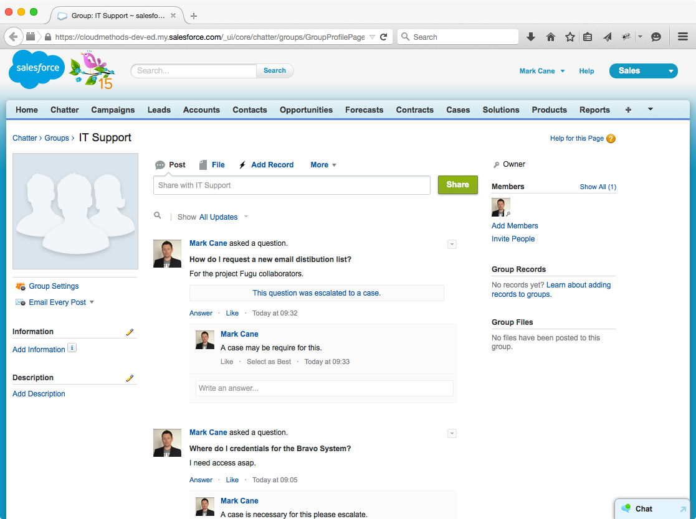Click Add Description link
Image resolution: width=696 pixels, height=519 pixels.
[39, 393]
